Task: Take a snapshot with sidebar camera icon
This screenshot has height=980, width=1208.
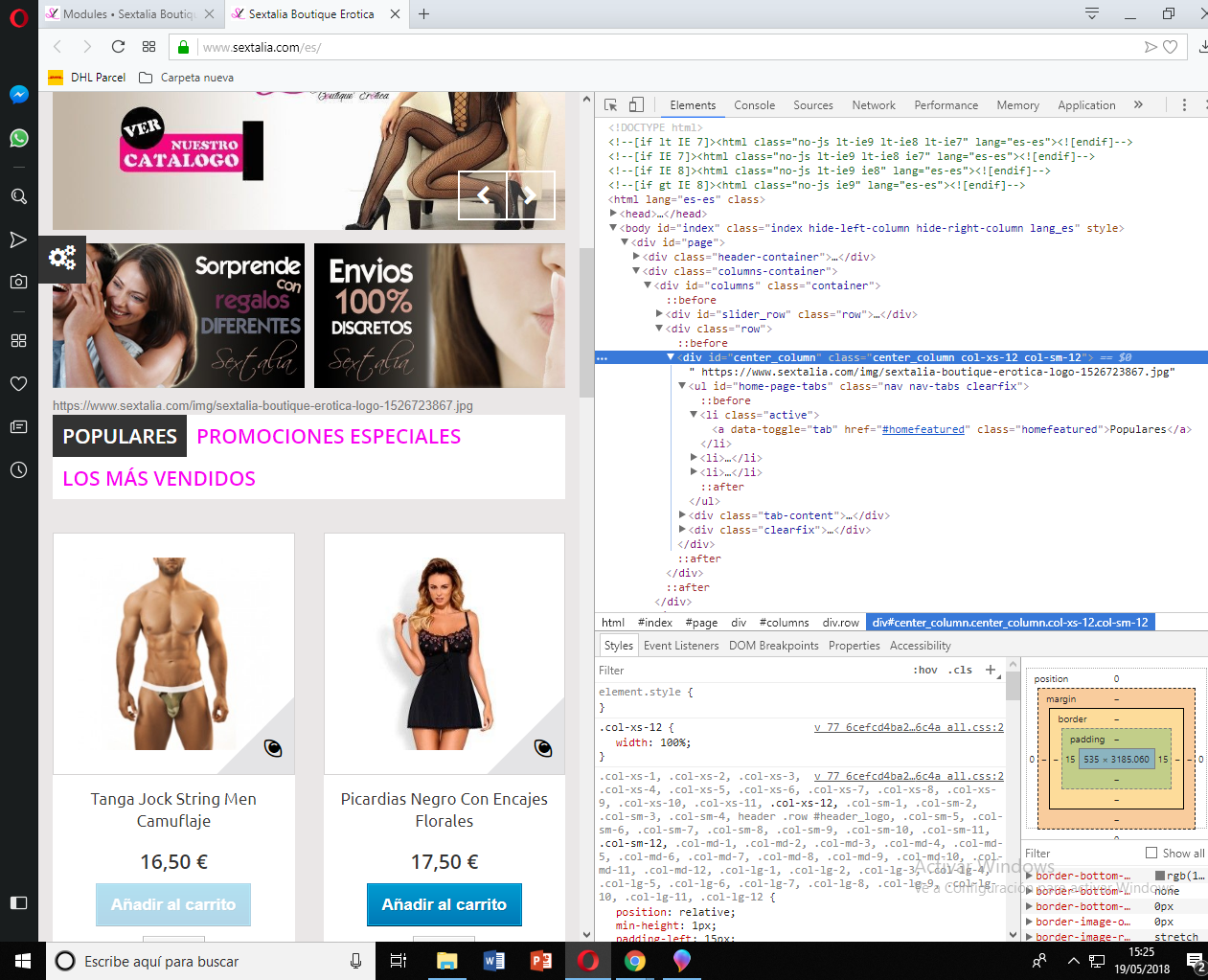Action: click(18, 282)
